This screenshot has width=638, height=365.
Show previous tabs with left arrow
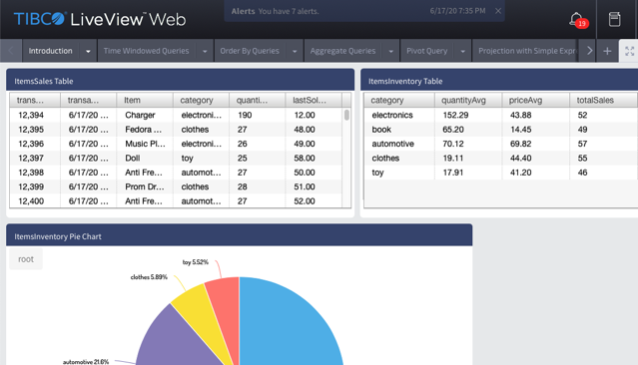tap(11, 51)
